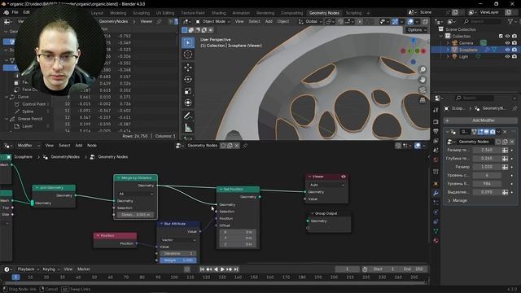This screenshot has height=293, width=521.
Task: Select the Scale tool in viewport toolbar
Action: (x=188, y=91)
